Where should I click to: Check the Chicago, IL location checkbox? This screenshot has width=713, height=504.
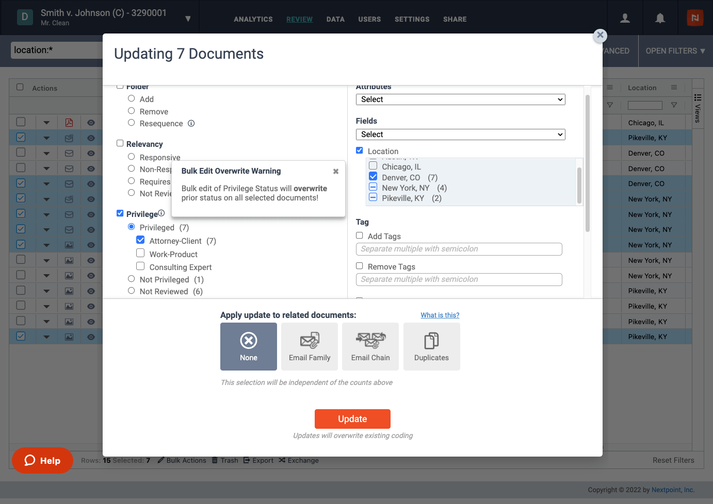373,166
